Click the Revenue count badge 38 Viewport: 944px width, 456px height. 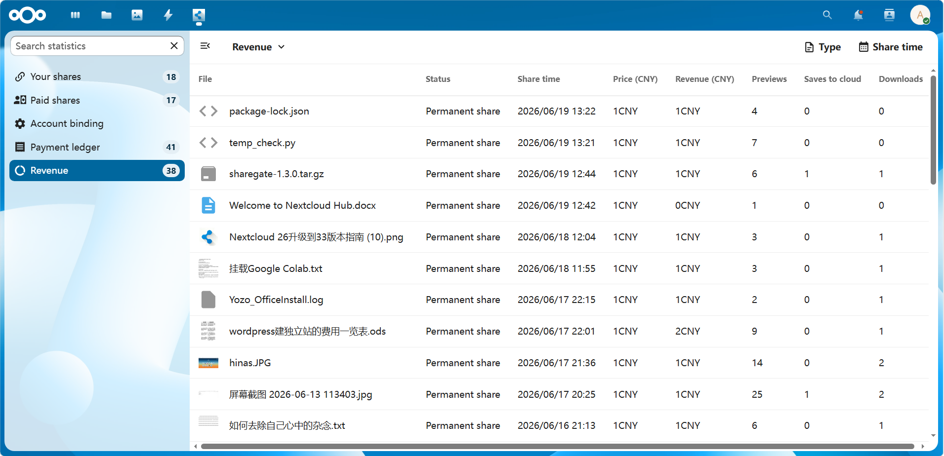click(x=171, y=171)
